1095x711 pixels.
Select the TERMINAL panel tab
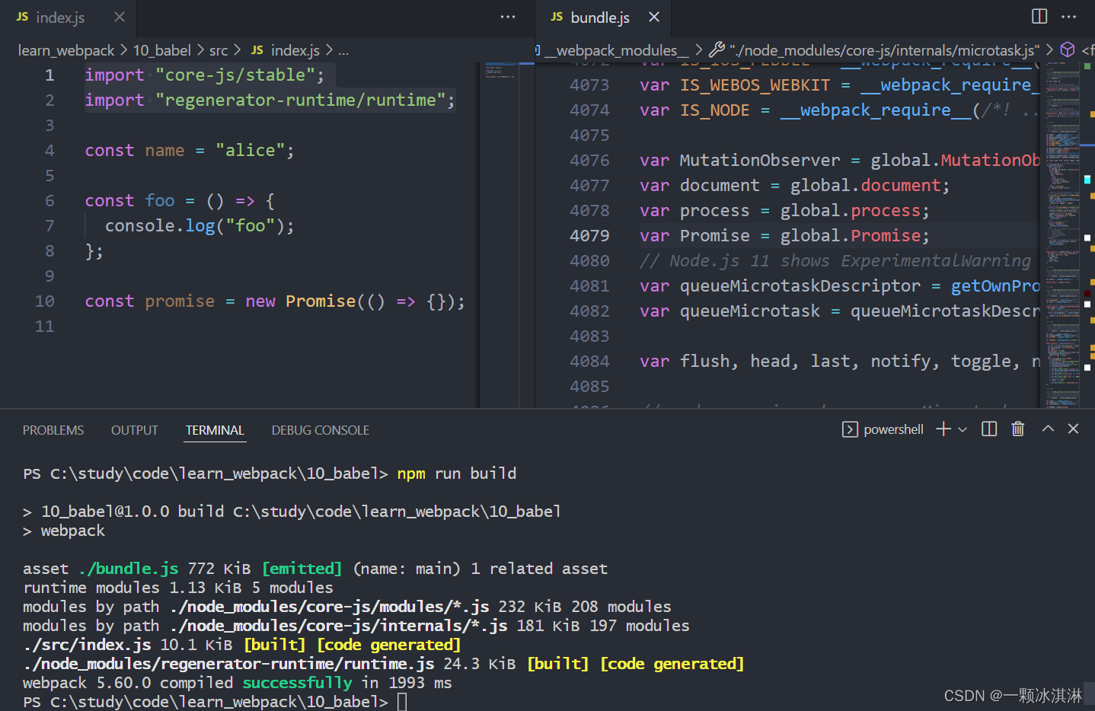click(x=215, y=430)
